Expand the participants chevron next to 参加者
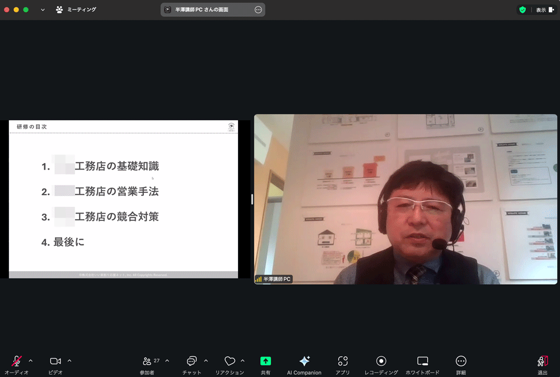 (x=167, y=361)
